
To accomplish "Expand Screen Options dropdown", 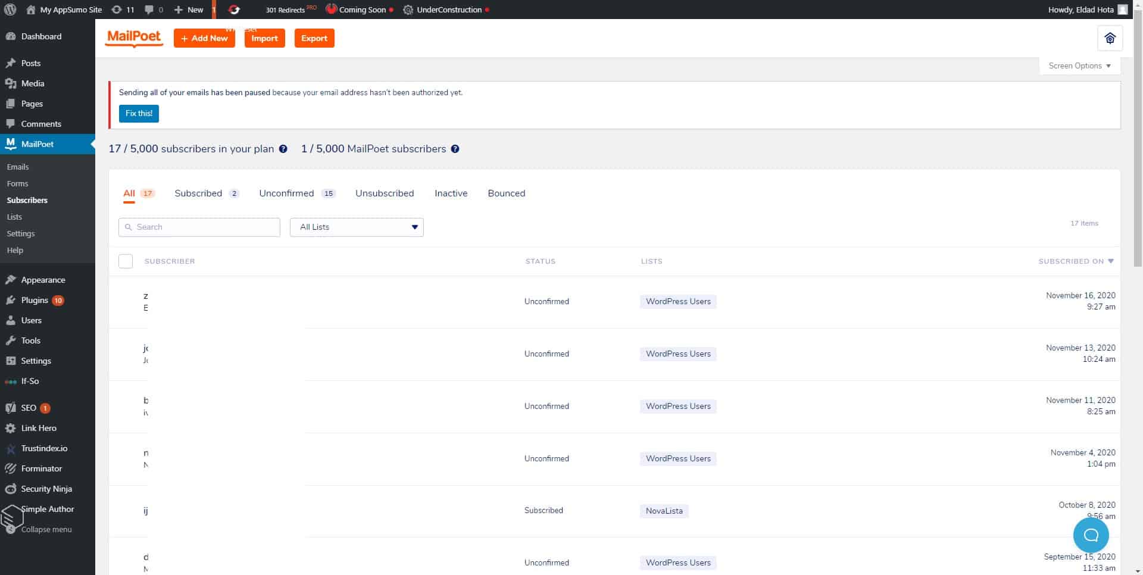I will (1080, 65).
